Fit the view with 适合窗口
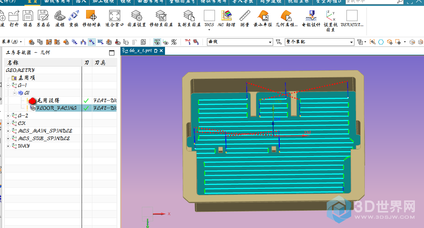This screenshot has height=228, width=424. [114, 16]
